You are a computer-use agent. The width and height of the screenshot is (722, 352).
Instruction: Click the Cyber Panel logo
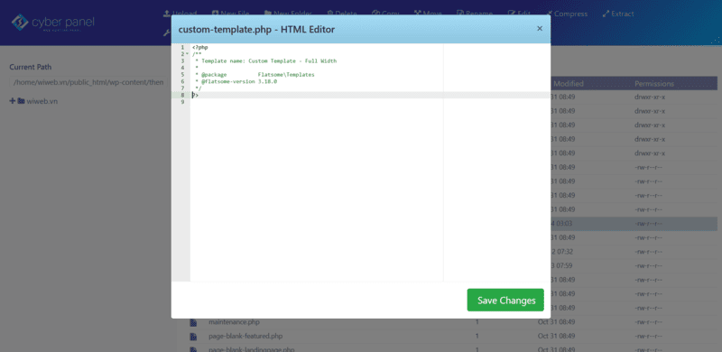pos(52,23)
